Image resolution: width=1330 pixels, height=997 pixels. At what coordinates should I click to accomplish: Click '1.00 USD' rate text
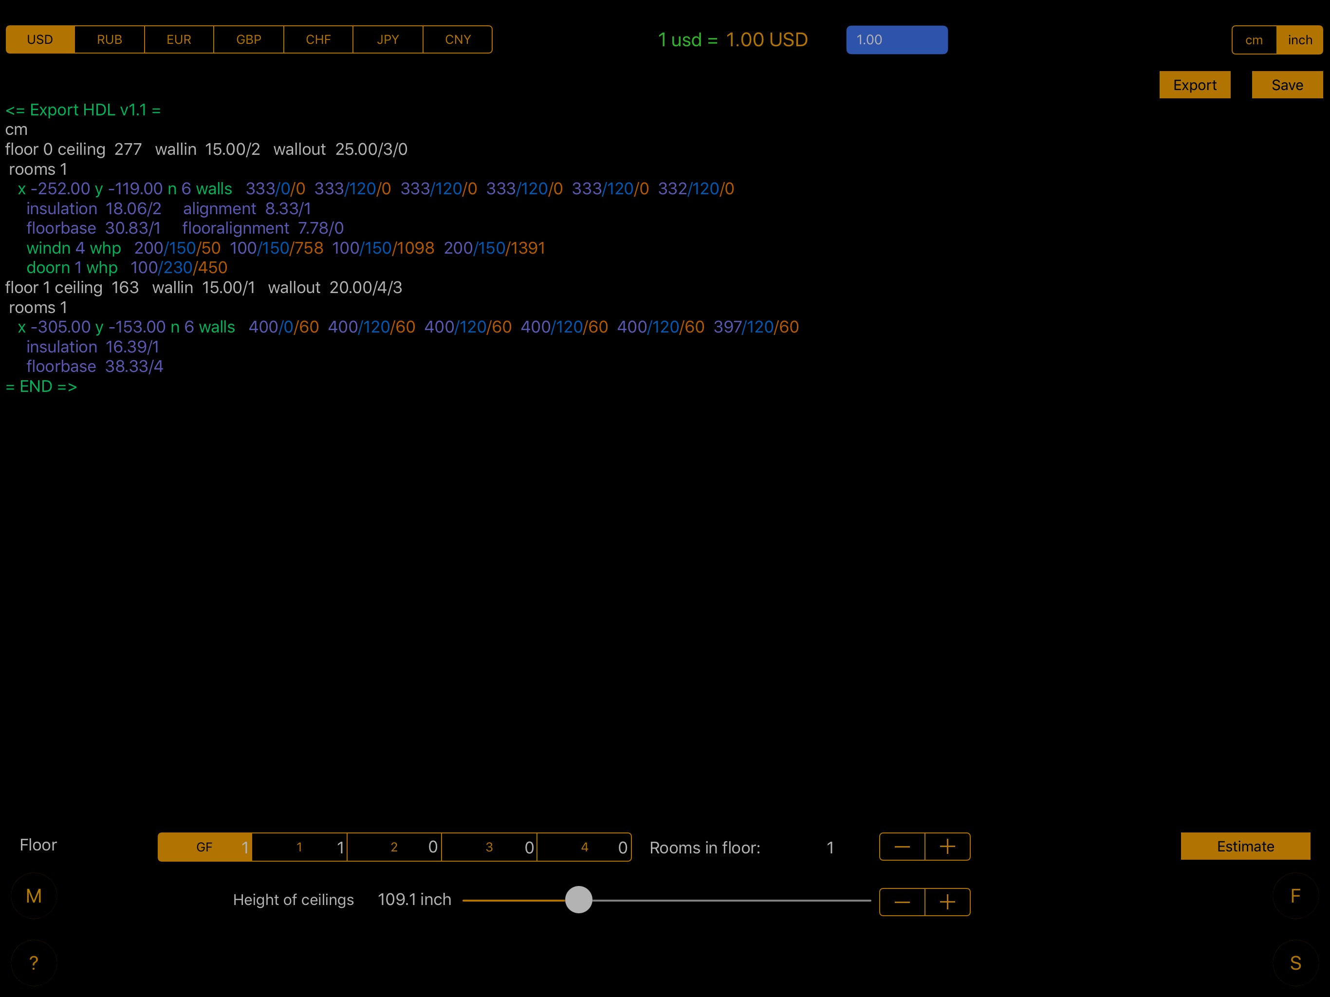767,40
